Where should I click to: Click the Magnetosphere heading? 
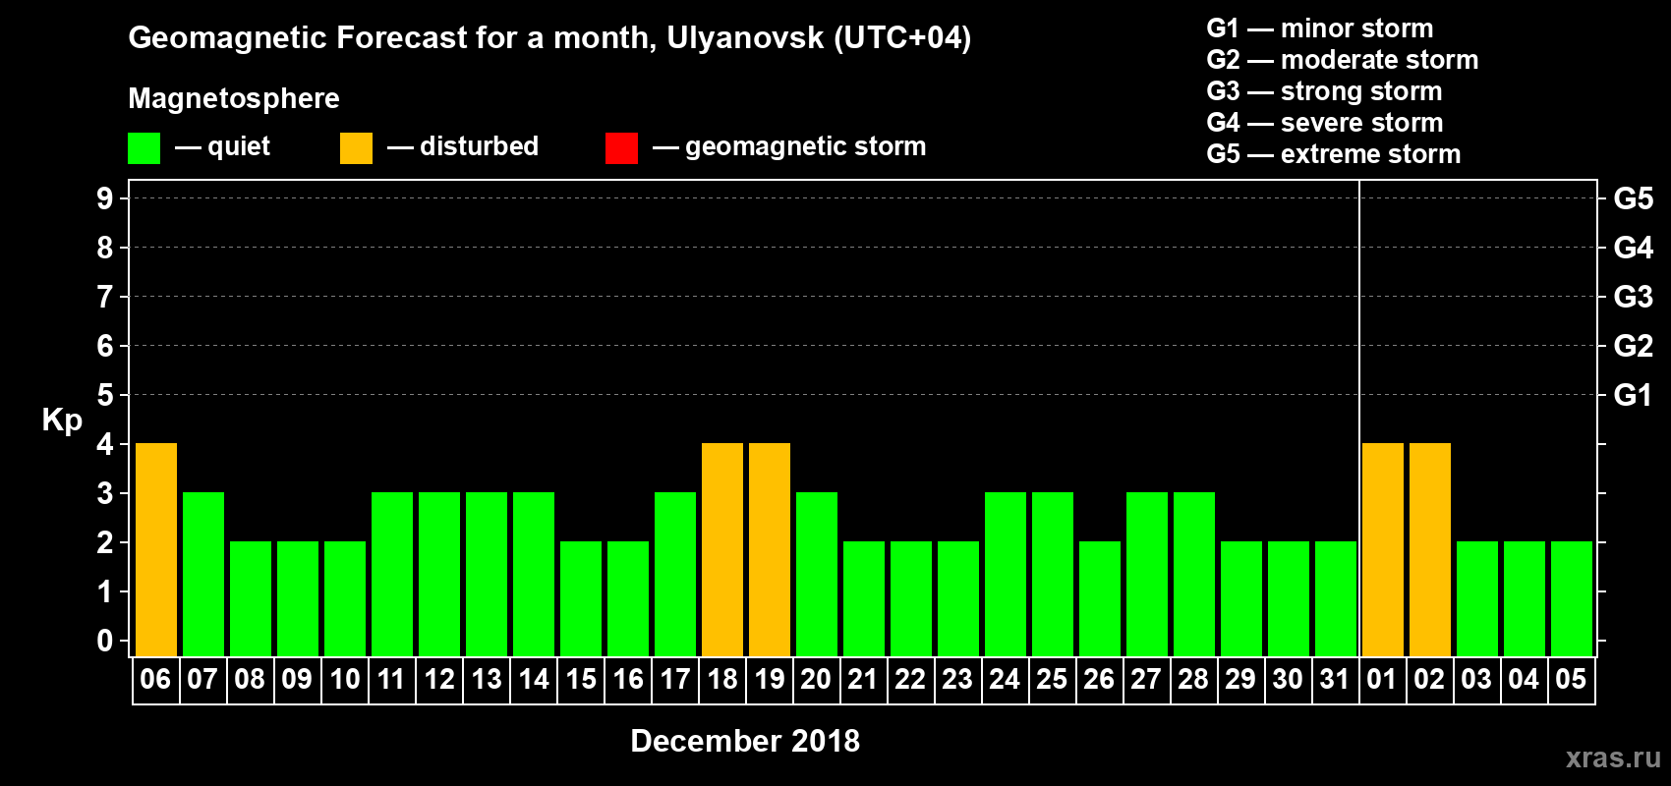click(234, 98)
